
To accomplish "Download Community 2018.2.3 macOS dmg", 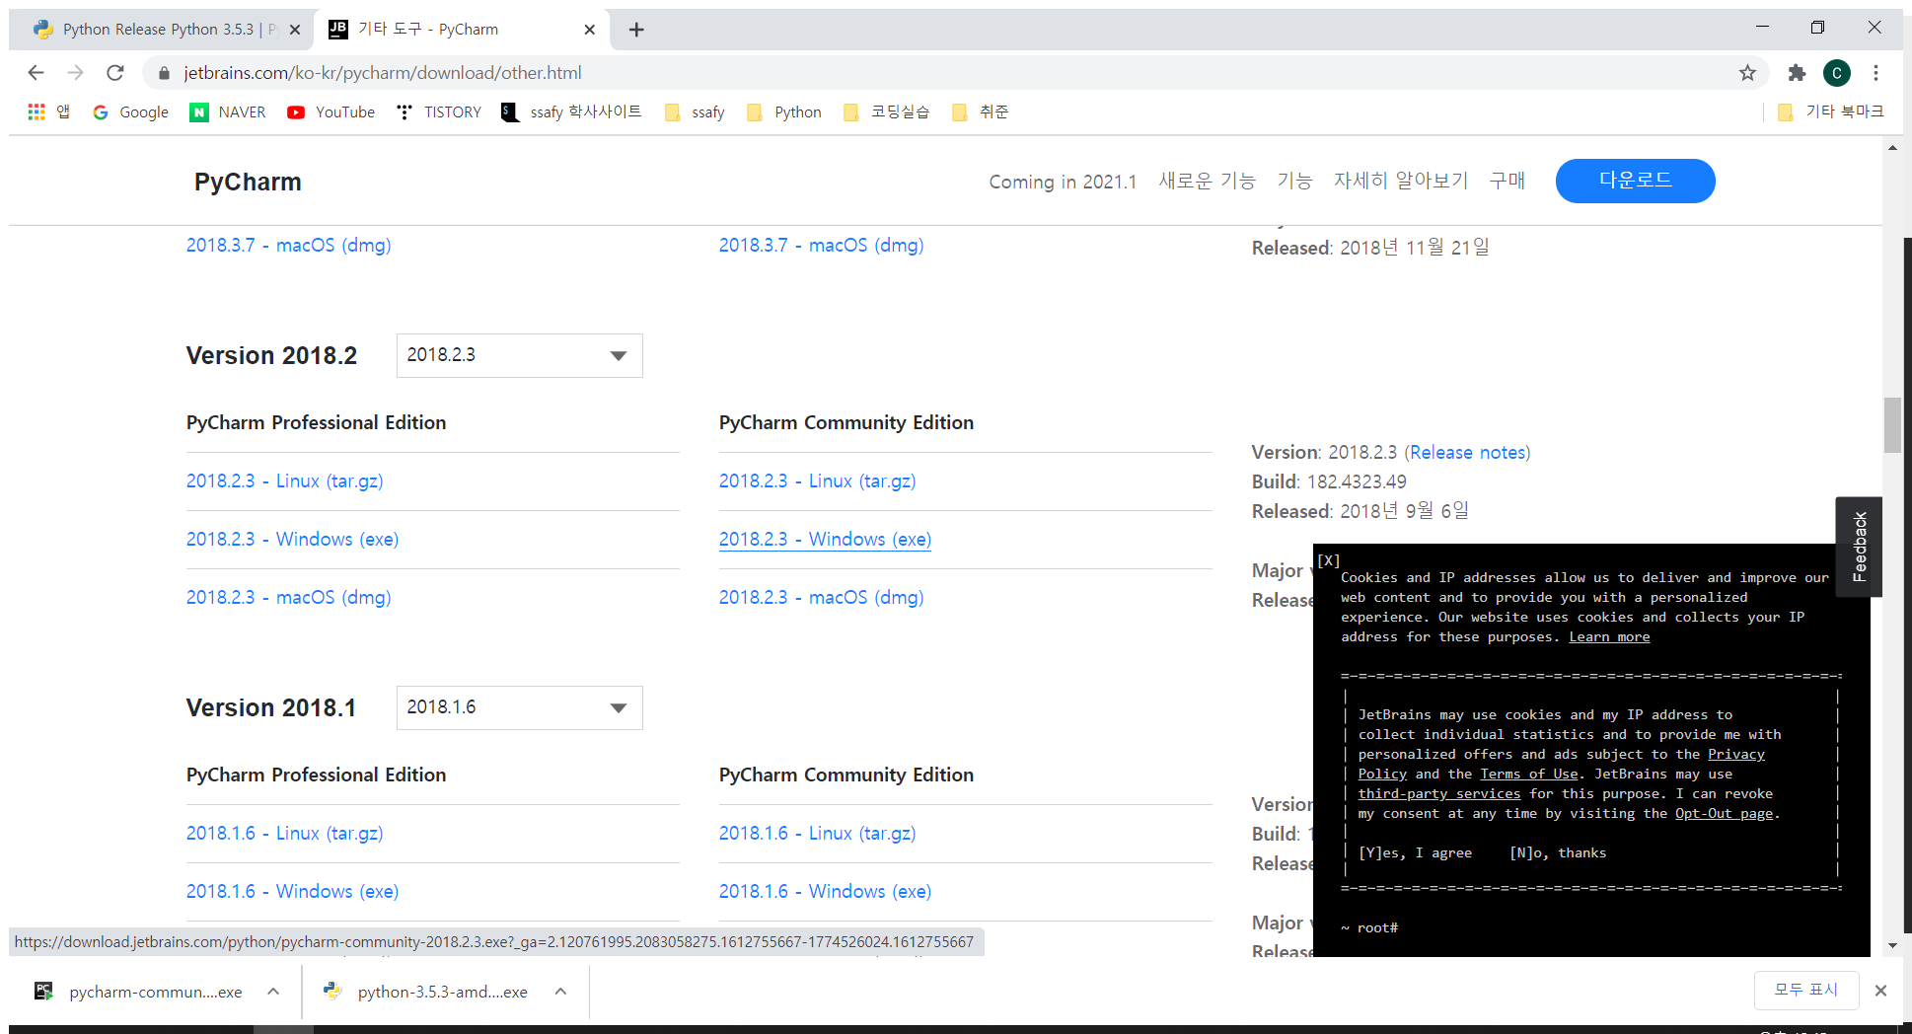I will (821, 597).
